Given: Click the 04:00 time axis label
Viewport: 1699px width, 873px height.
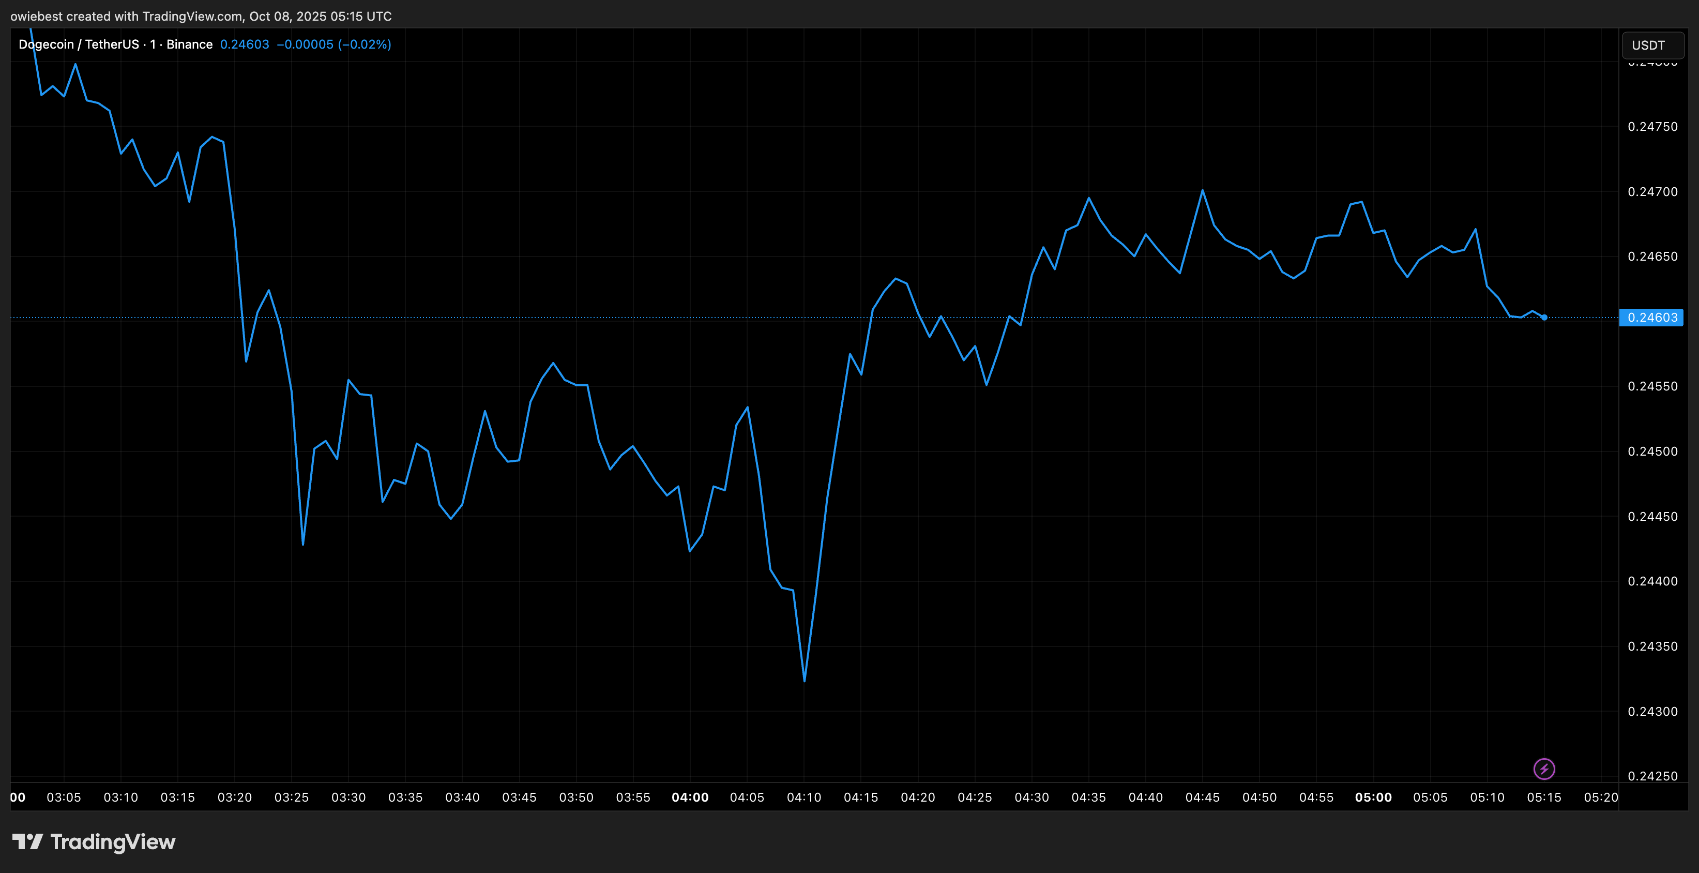Looking at the screenshot, I should (x=690, y=797).
